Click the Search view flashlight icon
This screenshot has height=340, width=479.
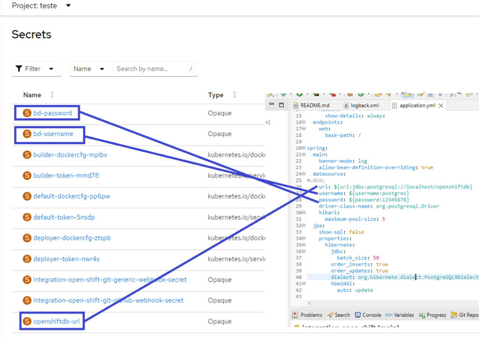[x=330, y=315]
